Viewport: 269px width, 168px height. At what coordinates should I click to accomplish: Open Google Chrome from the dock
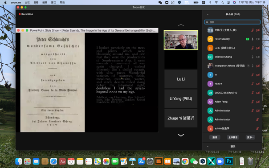tap(185, 161)
